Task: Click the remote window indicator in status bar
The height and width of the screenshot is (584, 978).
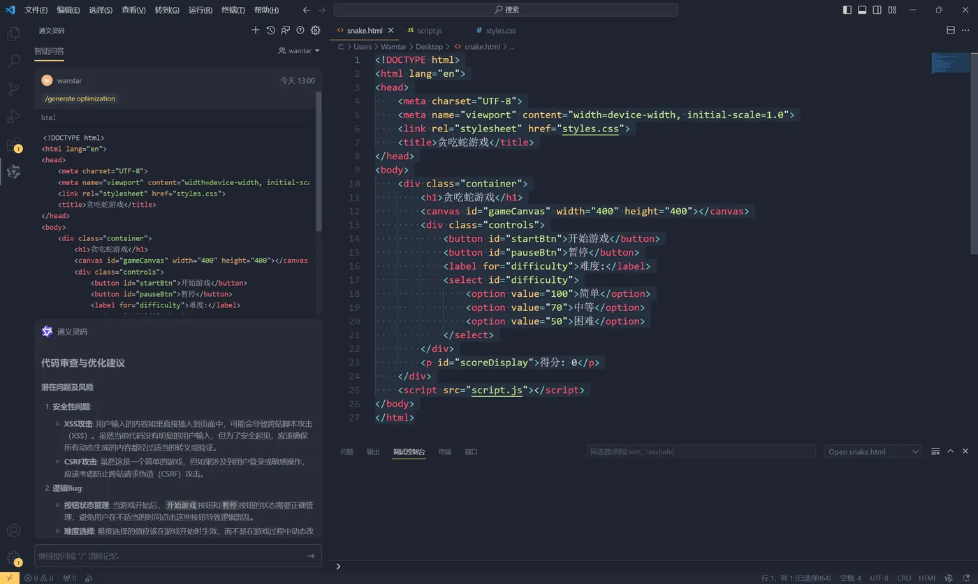Action: pos(9,578)
